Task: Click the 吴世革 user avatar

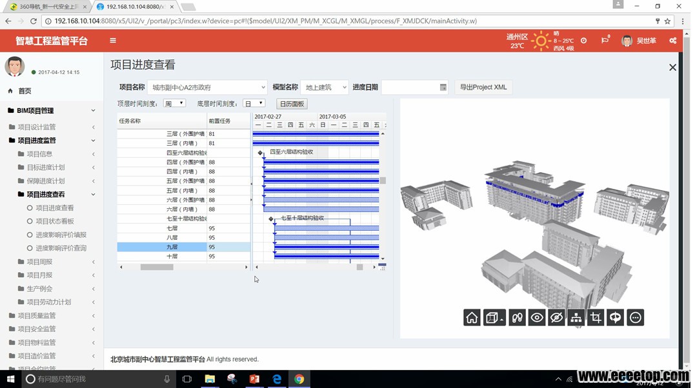Action: (x=627, y=41)
